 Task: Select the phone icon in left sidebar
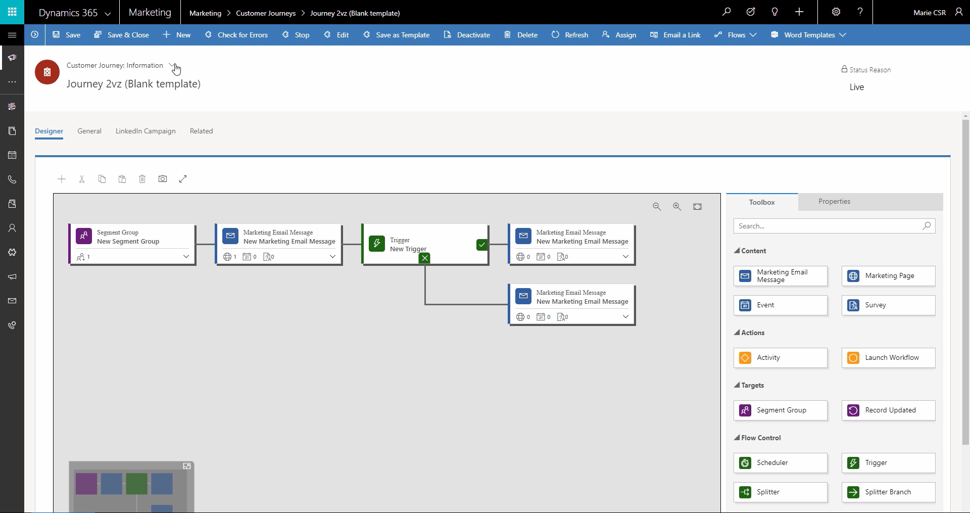[x=12, y=179]
